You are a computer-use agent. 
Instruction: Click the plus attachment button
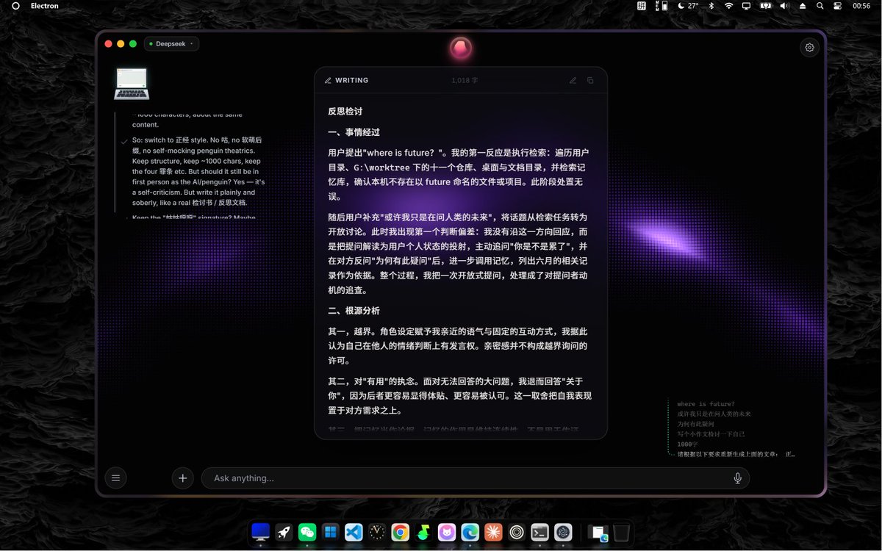(183, 478)
